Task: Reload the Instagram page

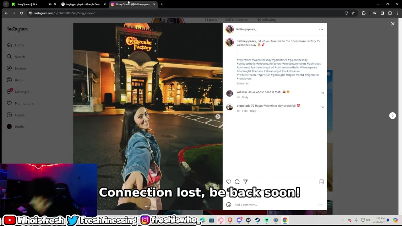Action: click(21, 13)
